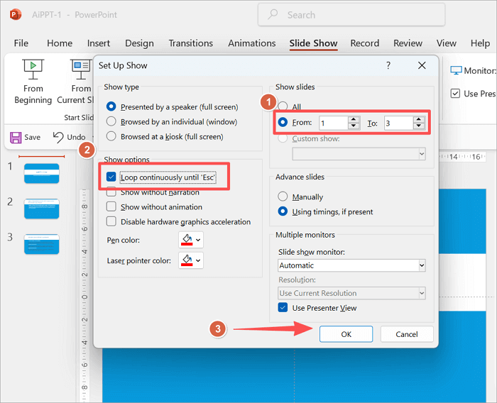
Task: Click the Save icon in quick access toolbar
Action: [x=14, y=137]
